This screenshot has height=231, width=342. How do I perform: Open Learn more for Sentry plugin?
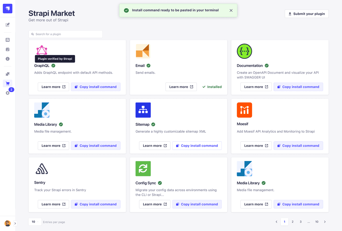53,204
